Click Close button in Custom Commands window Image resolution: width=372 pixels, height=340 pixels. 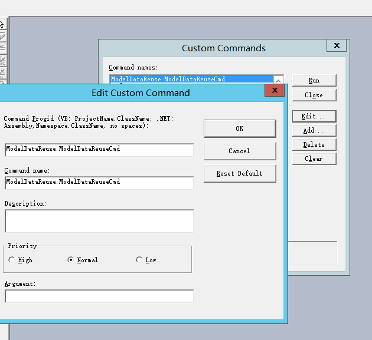click(314, 95)
